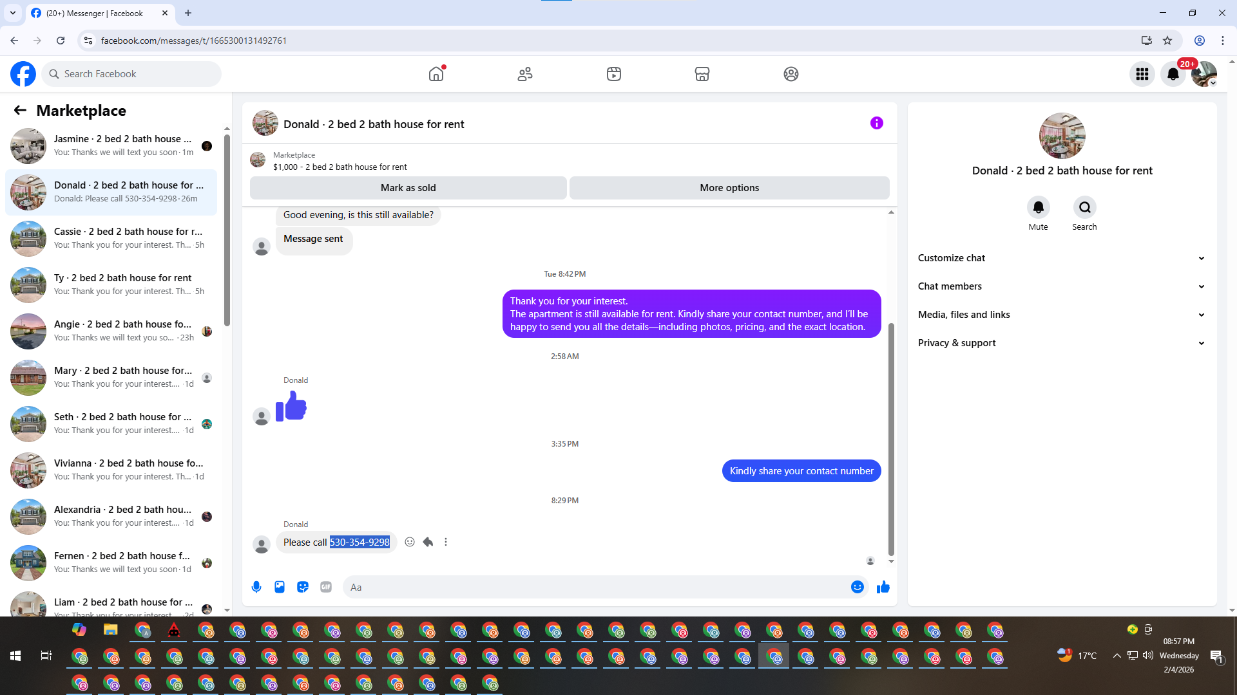Choose a sticker icon in composer

303,587
